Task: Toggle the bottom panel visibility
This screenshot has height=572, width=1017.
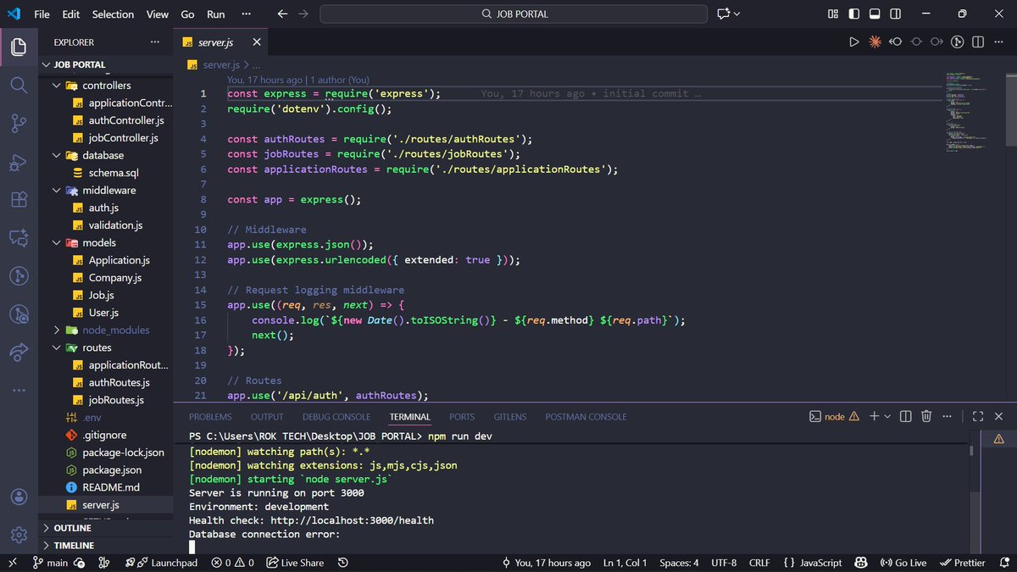Action: click(x=874, y=14)
